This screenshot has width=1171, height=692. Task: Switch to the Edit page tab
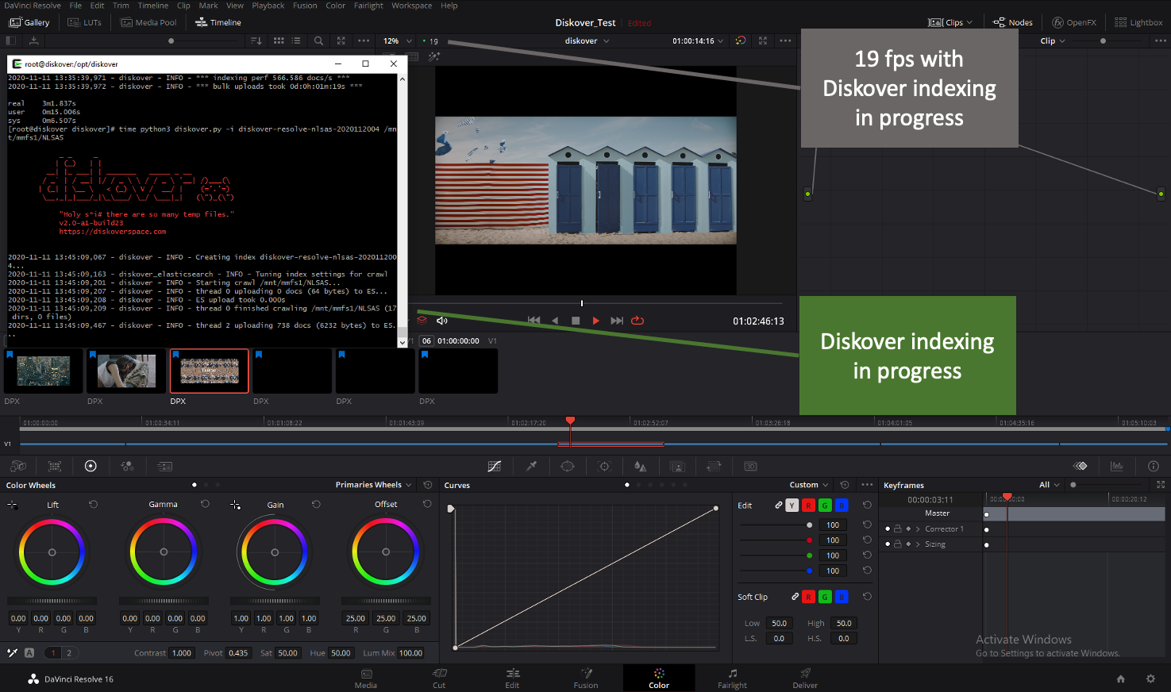pyautogui.click(x=512, y=679)
